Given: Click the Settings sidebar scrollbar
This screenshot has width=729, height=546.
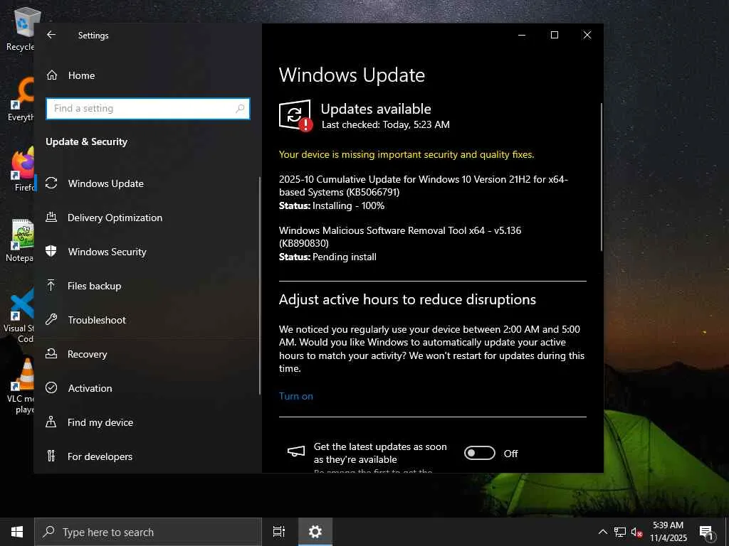Looking at the screenshot, I should point(260,286).
